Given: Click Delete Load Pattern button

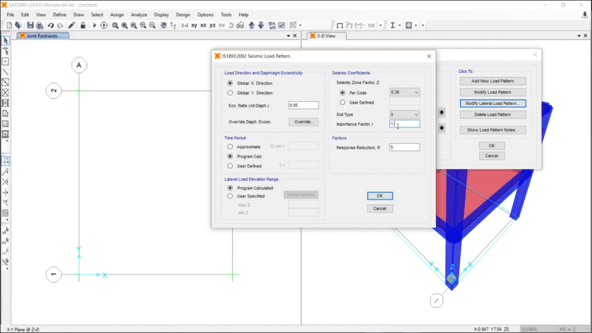Looking at the screenshot, I should coord(493,114).
